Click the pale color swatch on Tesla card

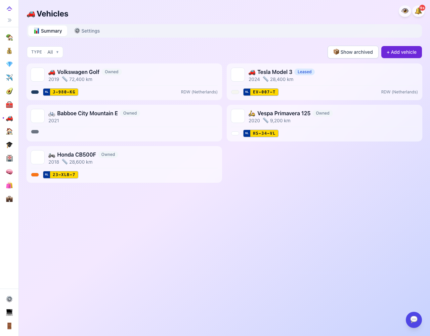point(235,92)
